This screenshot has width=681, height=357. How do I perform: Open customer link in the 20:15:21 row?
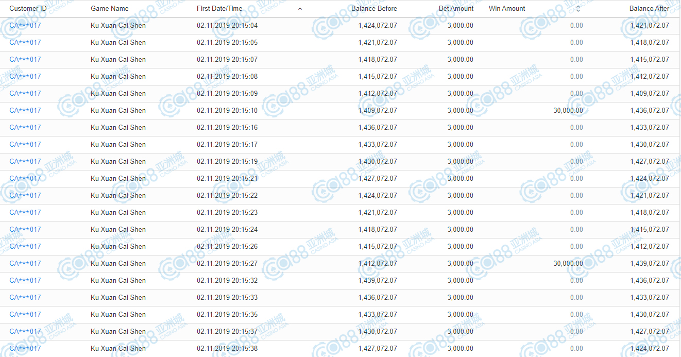click(25, 178)
